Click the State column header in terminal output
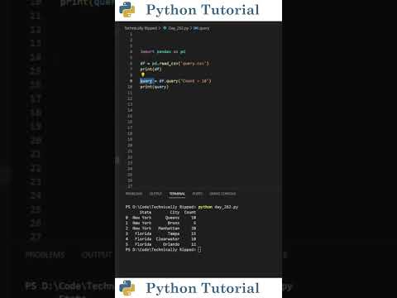Viewport: 397px width, 298px height. [146, 213]
